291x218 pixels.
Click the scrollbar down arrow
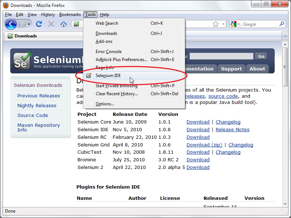coord(285,204)
